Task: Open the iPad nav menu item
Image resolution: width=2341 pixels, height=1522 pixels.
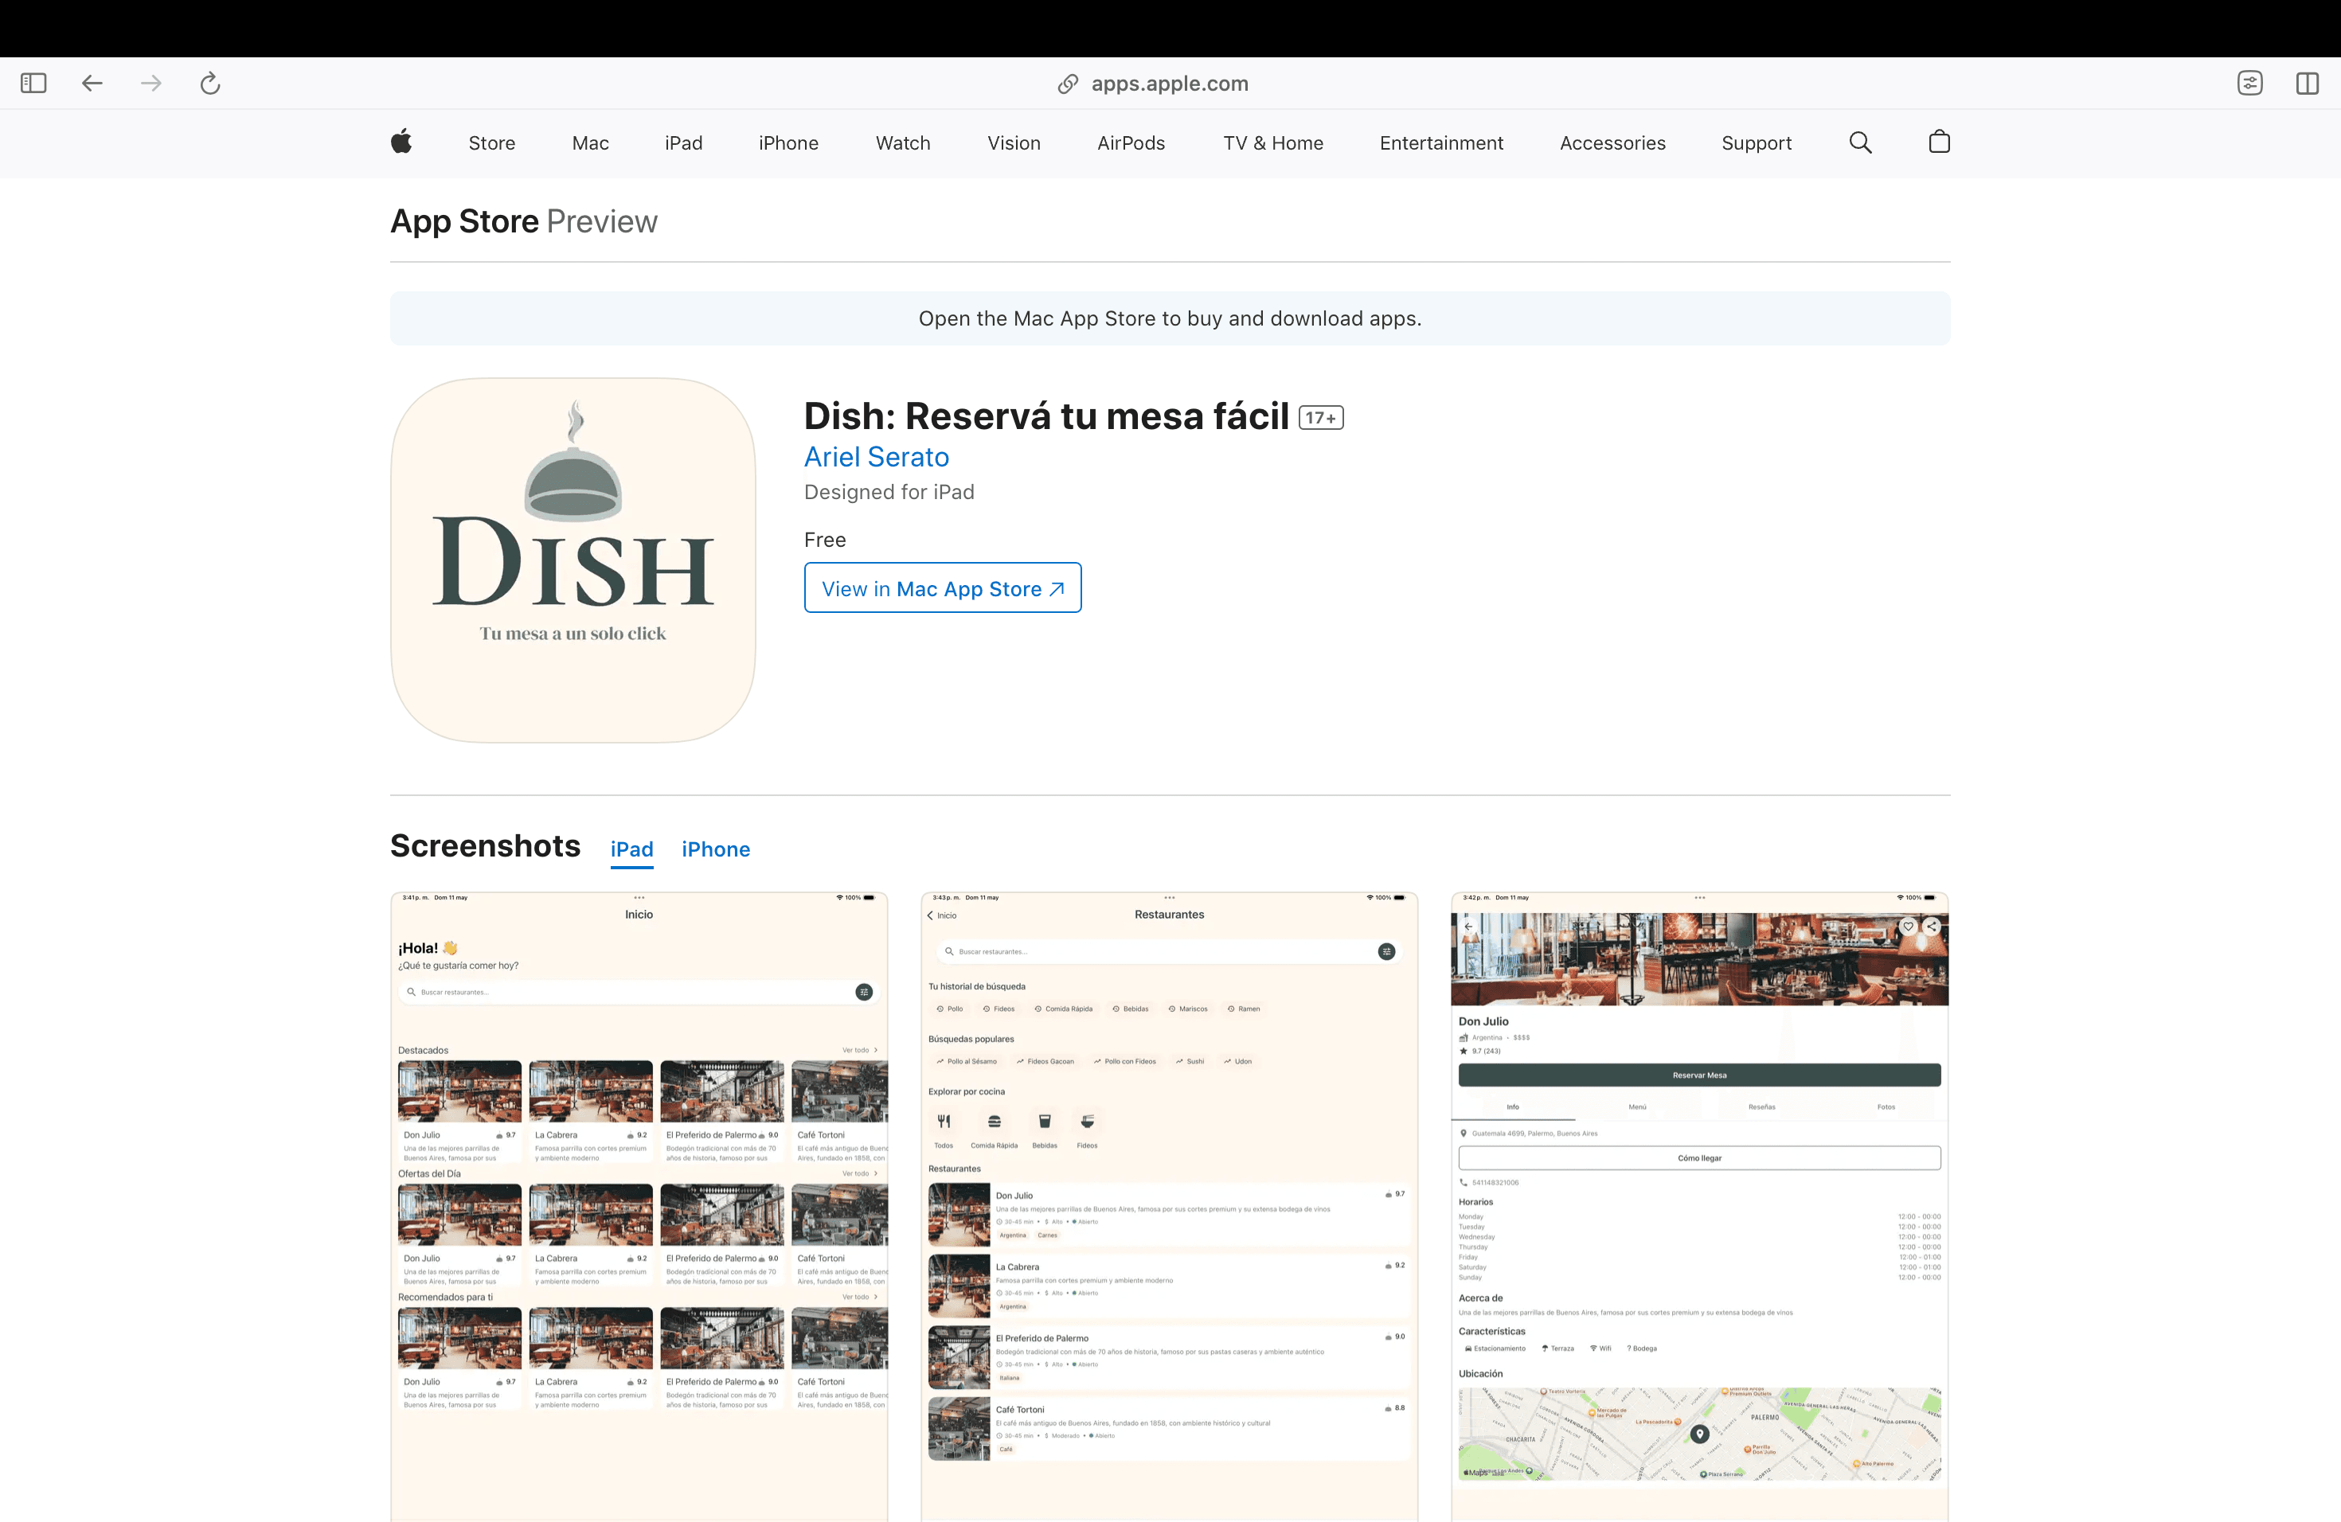Action: click(684, 143)
